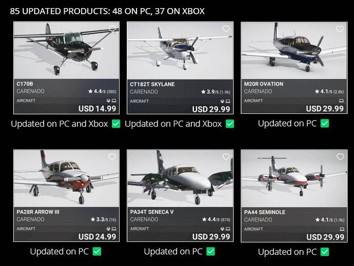This screenshot has width=354, height=266.
Task: Click the green checkmark under the C170B
Action: click(116, 124)
